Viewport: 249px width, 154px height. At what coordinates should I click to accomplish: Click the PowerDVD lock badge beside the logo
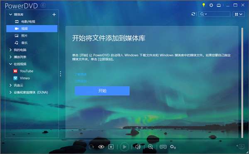(43, 5)
